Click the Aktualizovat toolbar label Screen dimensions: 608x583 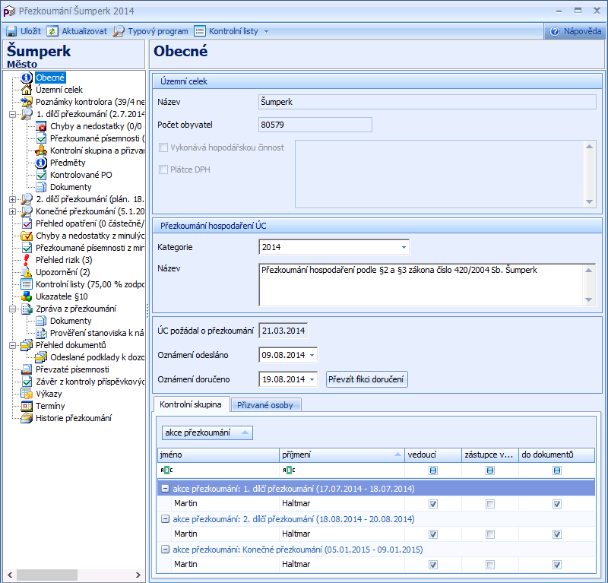(x=84, y=31)
